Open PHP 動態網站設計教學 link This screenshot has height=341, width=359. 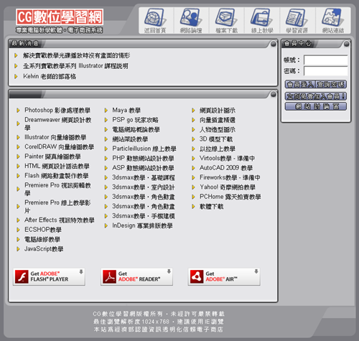click(143, 158)
